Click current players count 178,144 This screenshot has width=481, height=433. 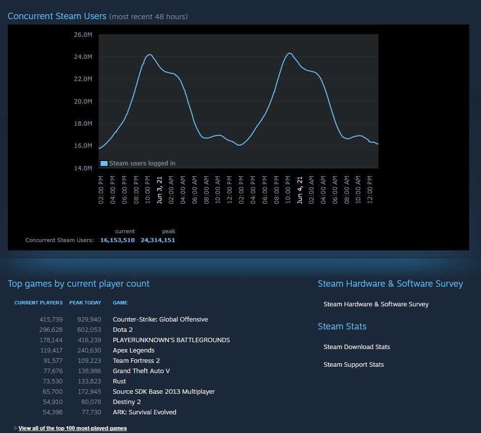pyautogui.click(x=51, y=340)
